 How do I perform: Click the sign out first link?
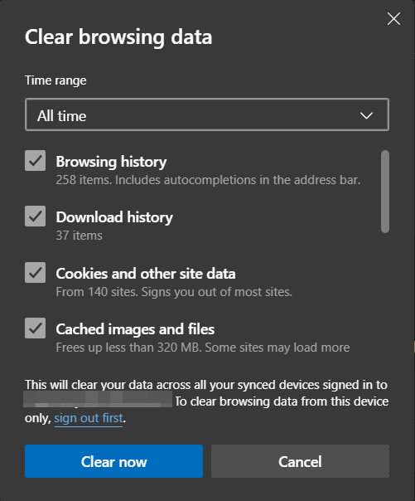pyautogui.click(x=89, y=418)
